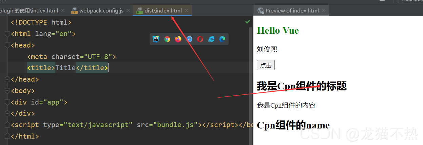The image size is (423, 145).
Task: Collapse the <body> fold marker
Action: pos(7,91)
